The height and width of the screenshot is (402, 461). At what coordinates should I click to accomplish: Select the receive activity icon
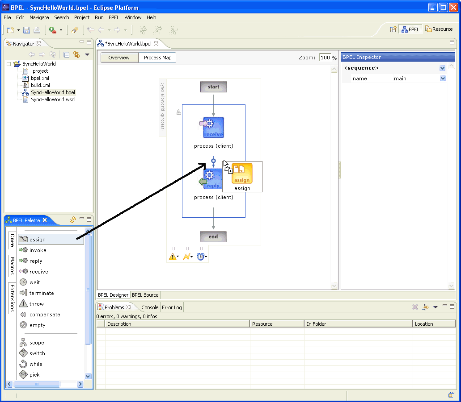(x=213, y=128)
